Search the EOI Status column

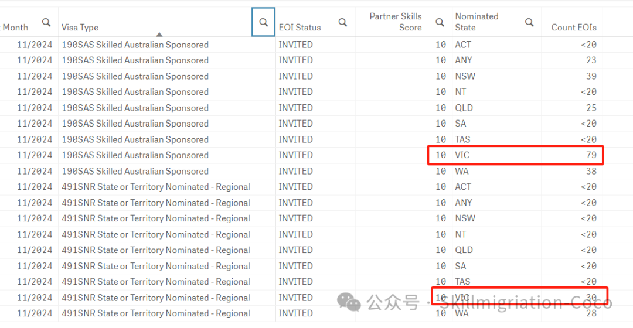click(343, 22)
